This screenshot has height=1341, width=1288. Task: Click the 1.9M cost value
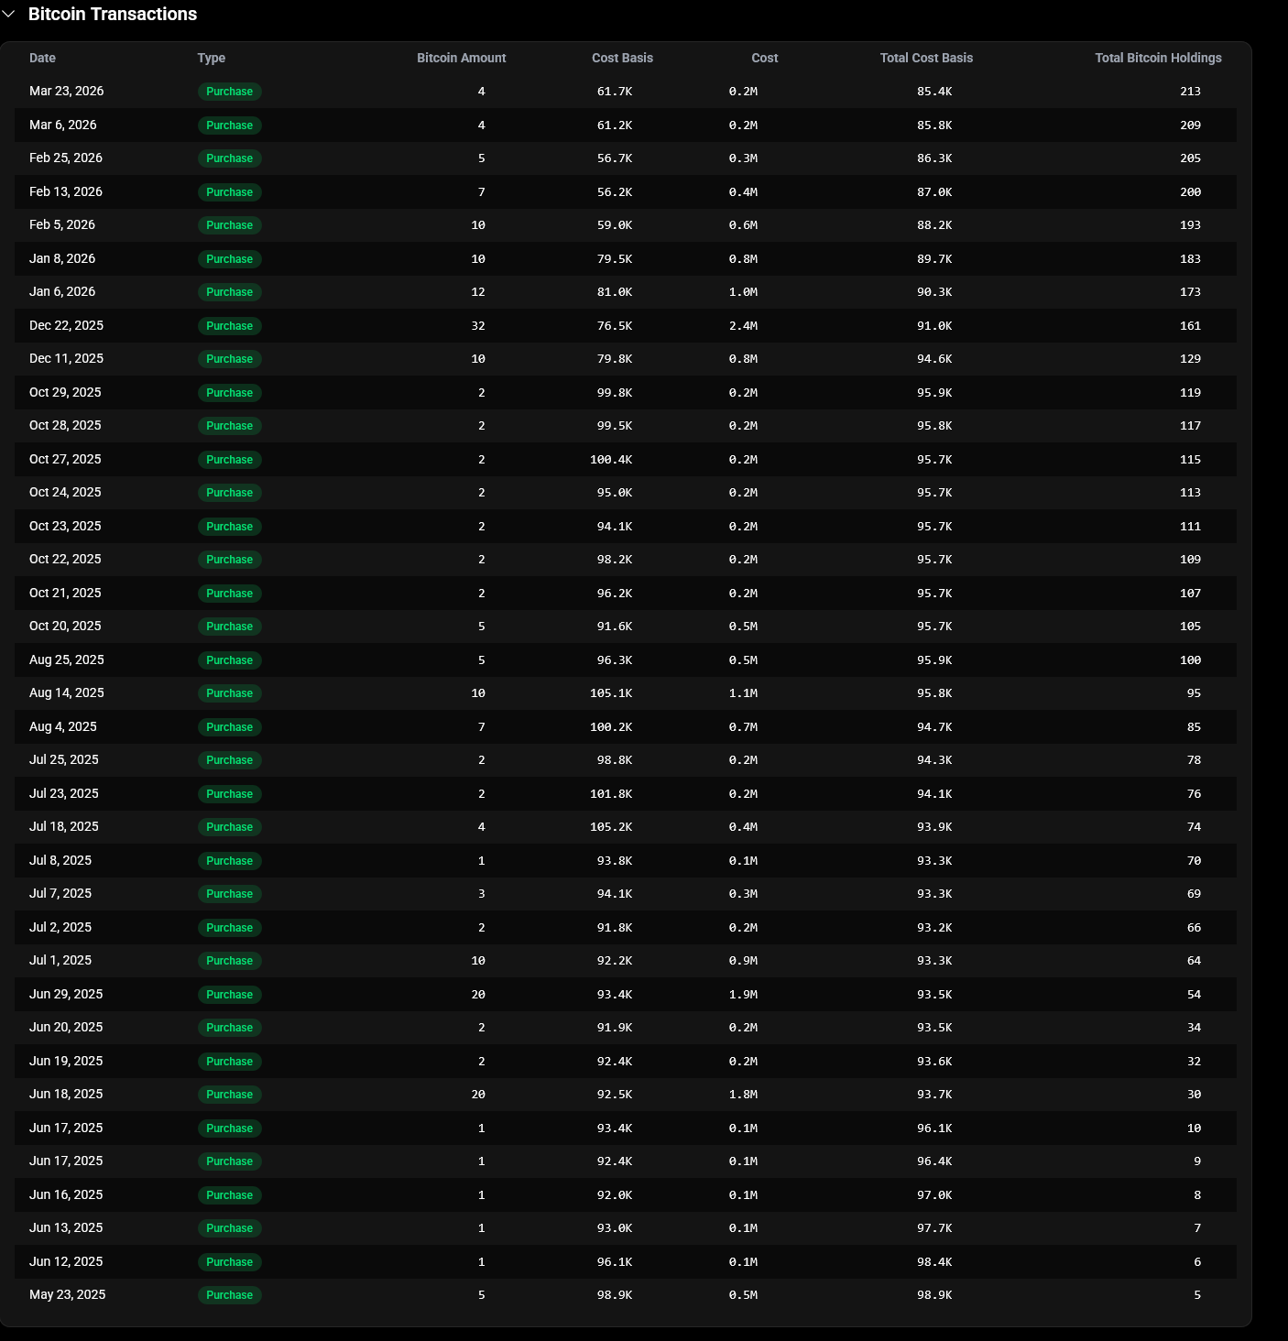click(x=743, y=995)
